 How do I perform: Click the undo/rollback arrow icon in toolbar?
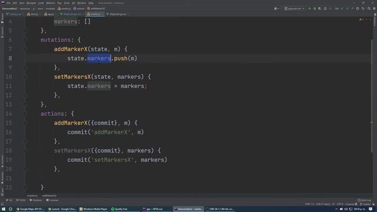[x=363, y=8]
